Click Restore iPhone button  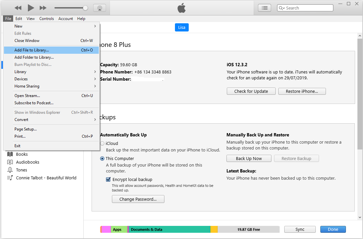tap(302, 91)
